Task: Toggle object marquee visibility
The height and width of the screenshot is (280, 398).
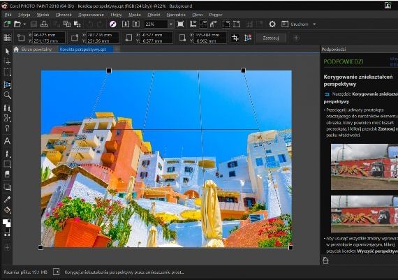Action: pos(237,24)
